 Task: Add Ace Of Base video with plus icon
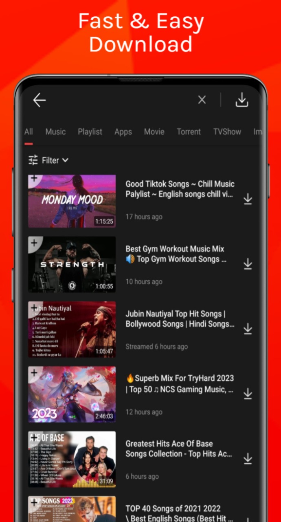point(34,438)
